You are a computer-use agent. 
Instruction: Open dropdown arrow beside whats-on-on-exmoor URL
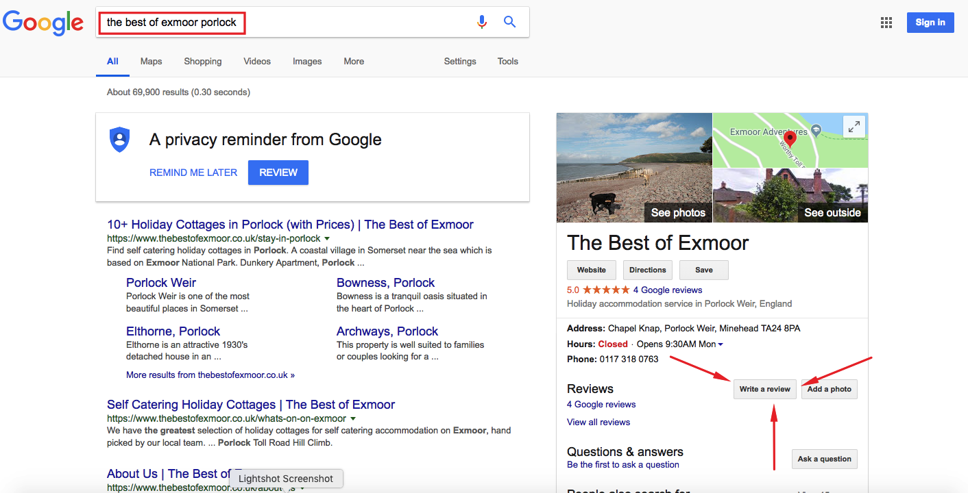[x=353, y=419]
